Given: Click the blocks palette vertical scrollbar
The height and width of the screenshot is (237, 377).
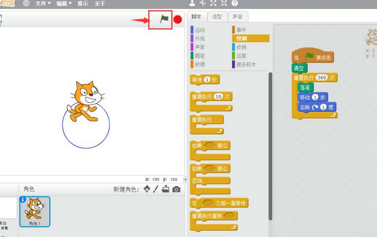Looking at the screenshot, I should [x=270, y=146].
